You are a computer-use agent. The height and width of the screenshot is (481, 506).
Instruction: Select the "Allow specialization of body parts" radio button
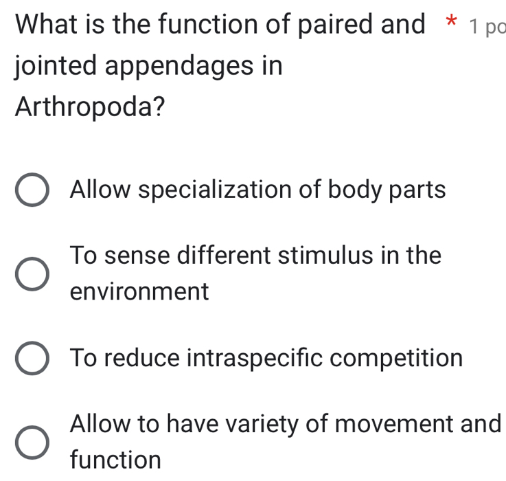tap(32, 190)
